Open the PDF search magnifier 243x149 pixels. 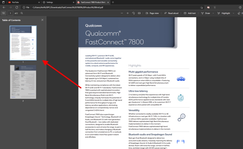tap(22, 13)
